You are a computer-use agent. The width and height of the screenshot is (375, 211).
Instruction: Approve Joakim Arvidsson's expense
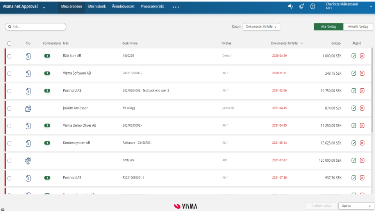(354, 108)
